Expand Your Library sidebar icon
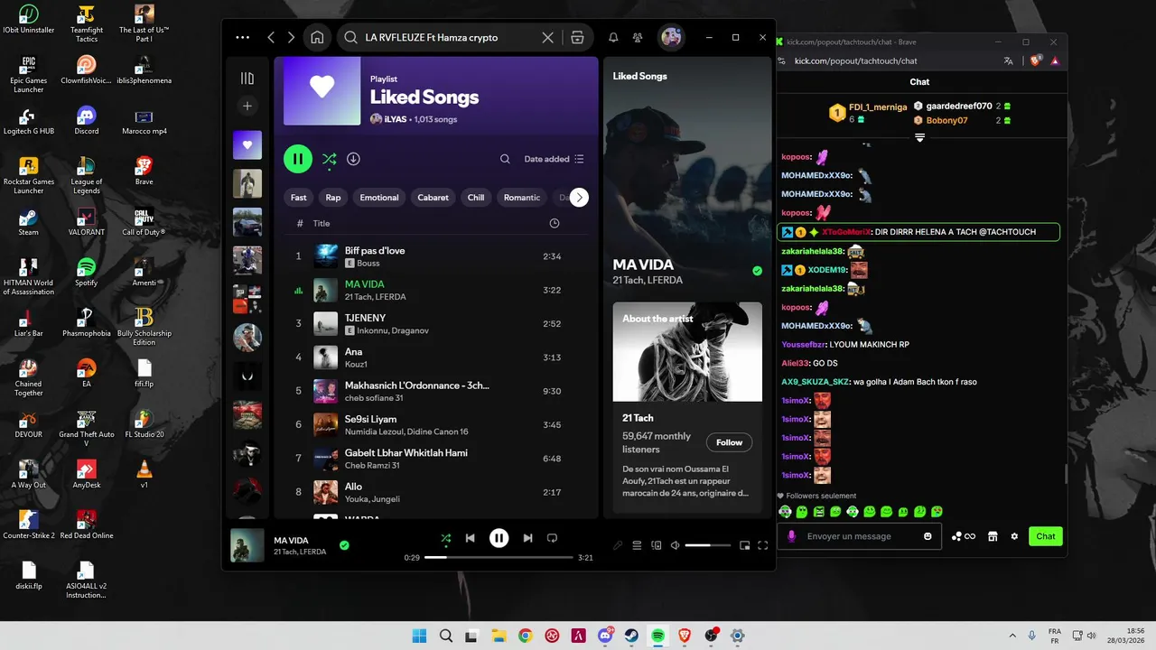This screenshot has height=650, width=1156. pyautogui.click(x=247, y=79)
